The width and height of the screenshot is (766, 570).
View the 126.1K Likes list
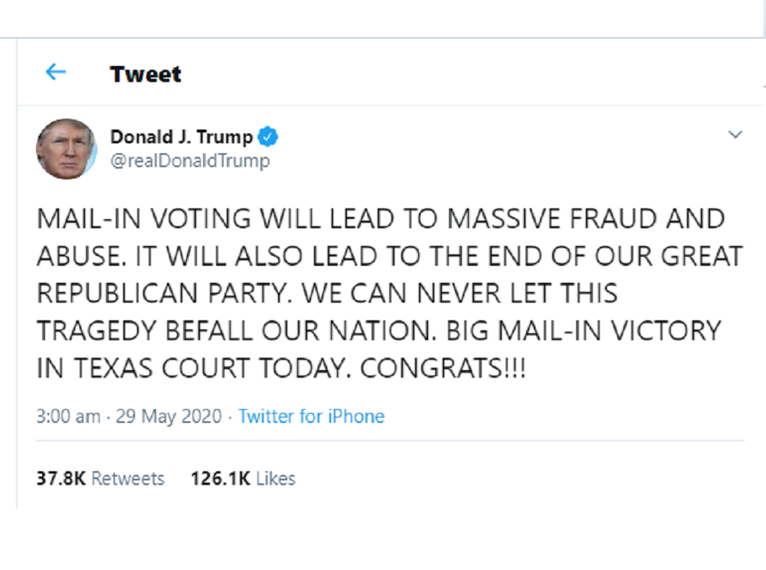coord(243,479)
